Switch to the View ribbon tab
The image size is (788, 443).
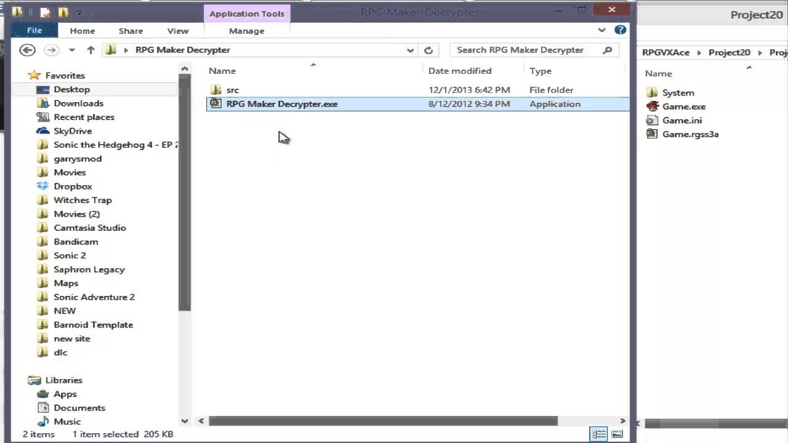point(178,31)
